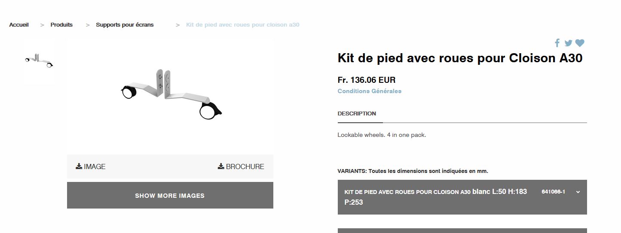This screenshot has width=621, height=233.
Task: Go to Accueil breadcrumb link
Action: 19,25
